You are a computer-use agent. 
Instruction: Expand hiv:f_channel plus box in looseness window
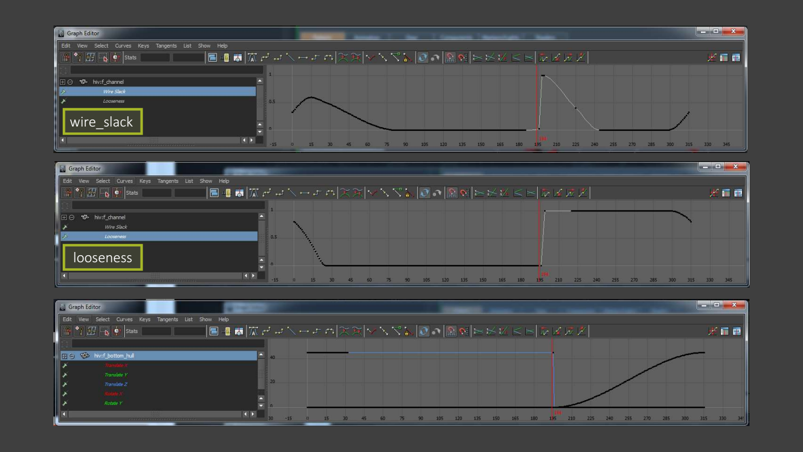[x=64, y=217]
